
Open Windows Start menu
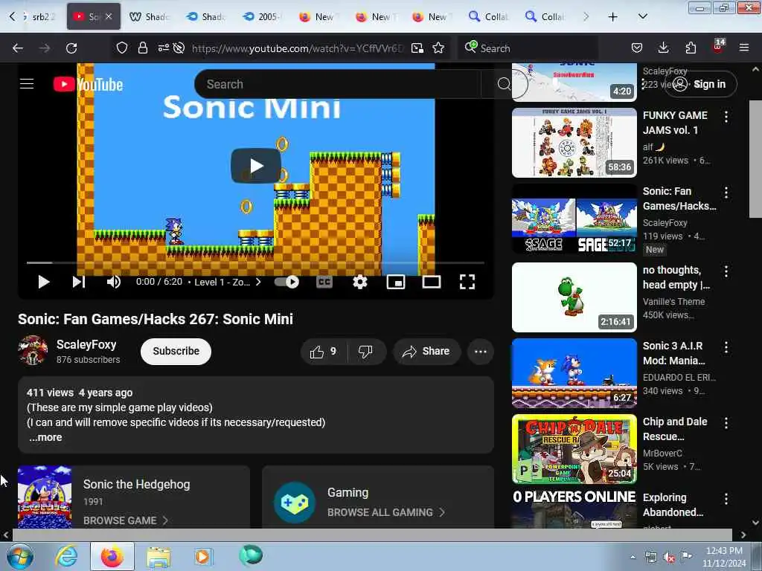click(20, 556)
